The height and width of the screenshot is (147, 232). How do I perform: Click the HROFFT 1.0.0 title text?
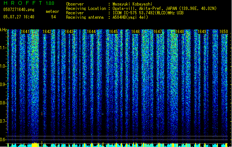29,3
